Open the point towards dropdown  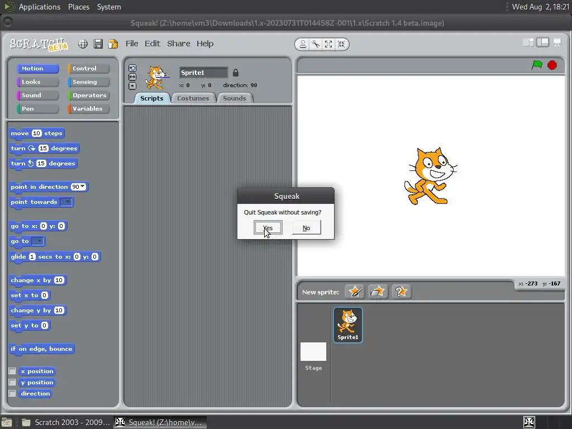pyautogui.click(x=66, y=202)
